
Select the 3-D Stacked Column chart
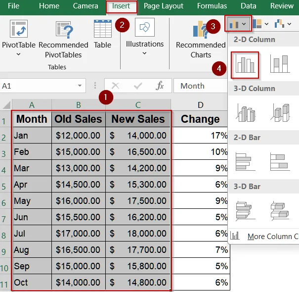[280, 113]
